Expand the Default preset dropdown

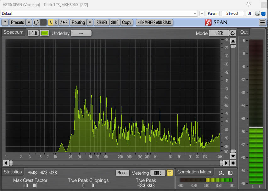click(x=195, y=14)
